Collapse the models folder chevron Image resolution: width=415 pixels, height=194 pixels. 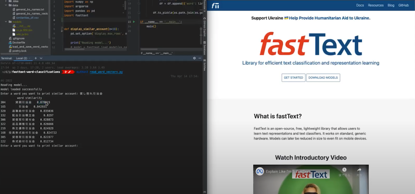[x=6, y=22]
